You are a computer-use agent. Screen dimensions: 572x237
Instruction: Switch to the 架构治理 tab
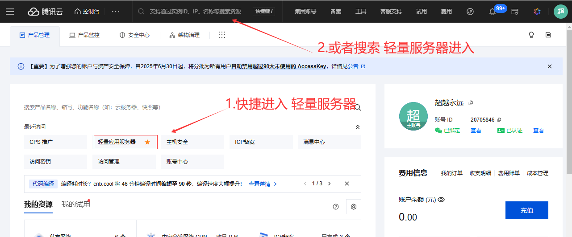coord(184,35)
